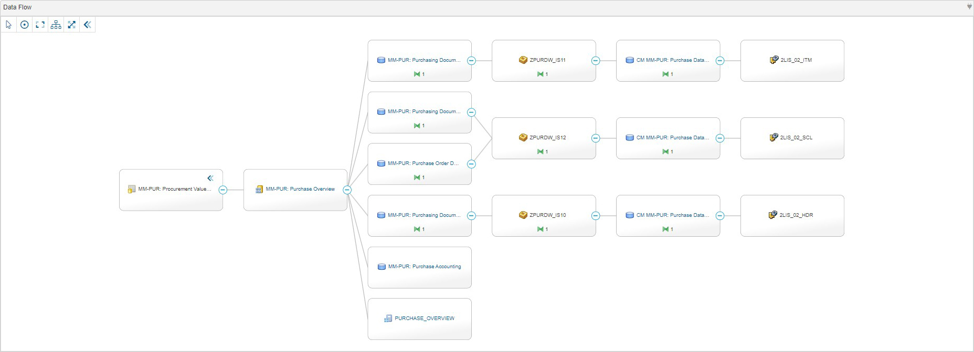
Task: Click the diagonal expand arrows icon
Action: click(72, 25)
